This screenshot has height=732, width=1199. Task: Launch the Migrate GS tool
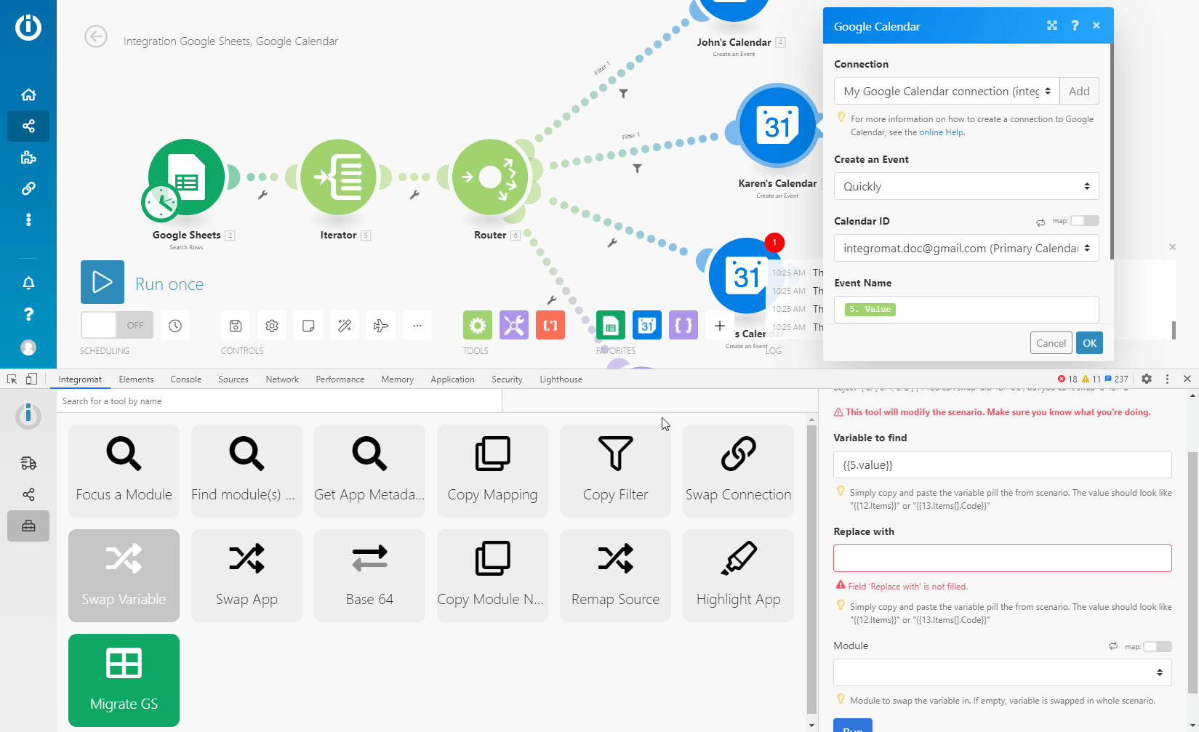click(x=124, y=680)
